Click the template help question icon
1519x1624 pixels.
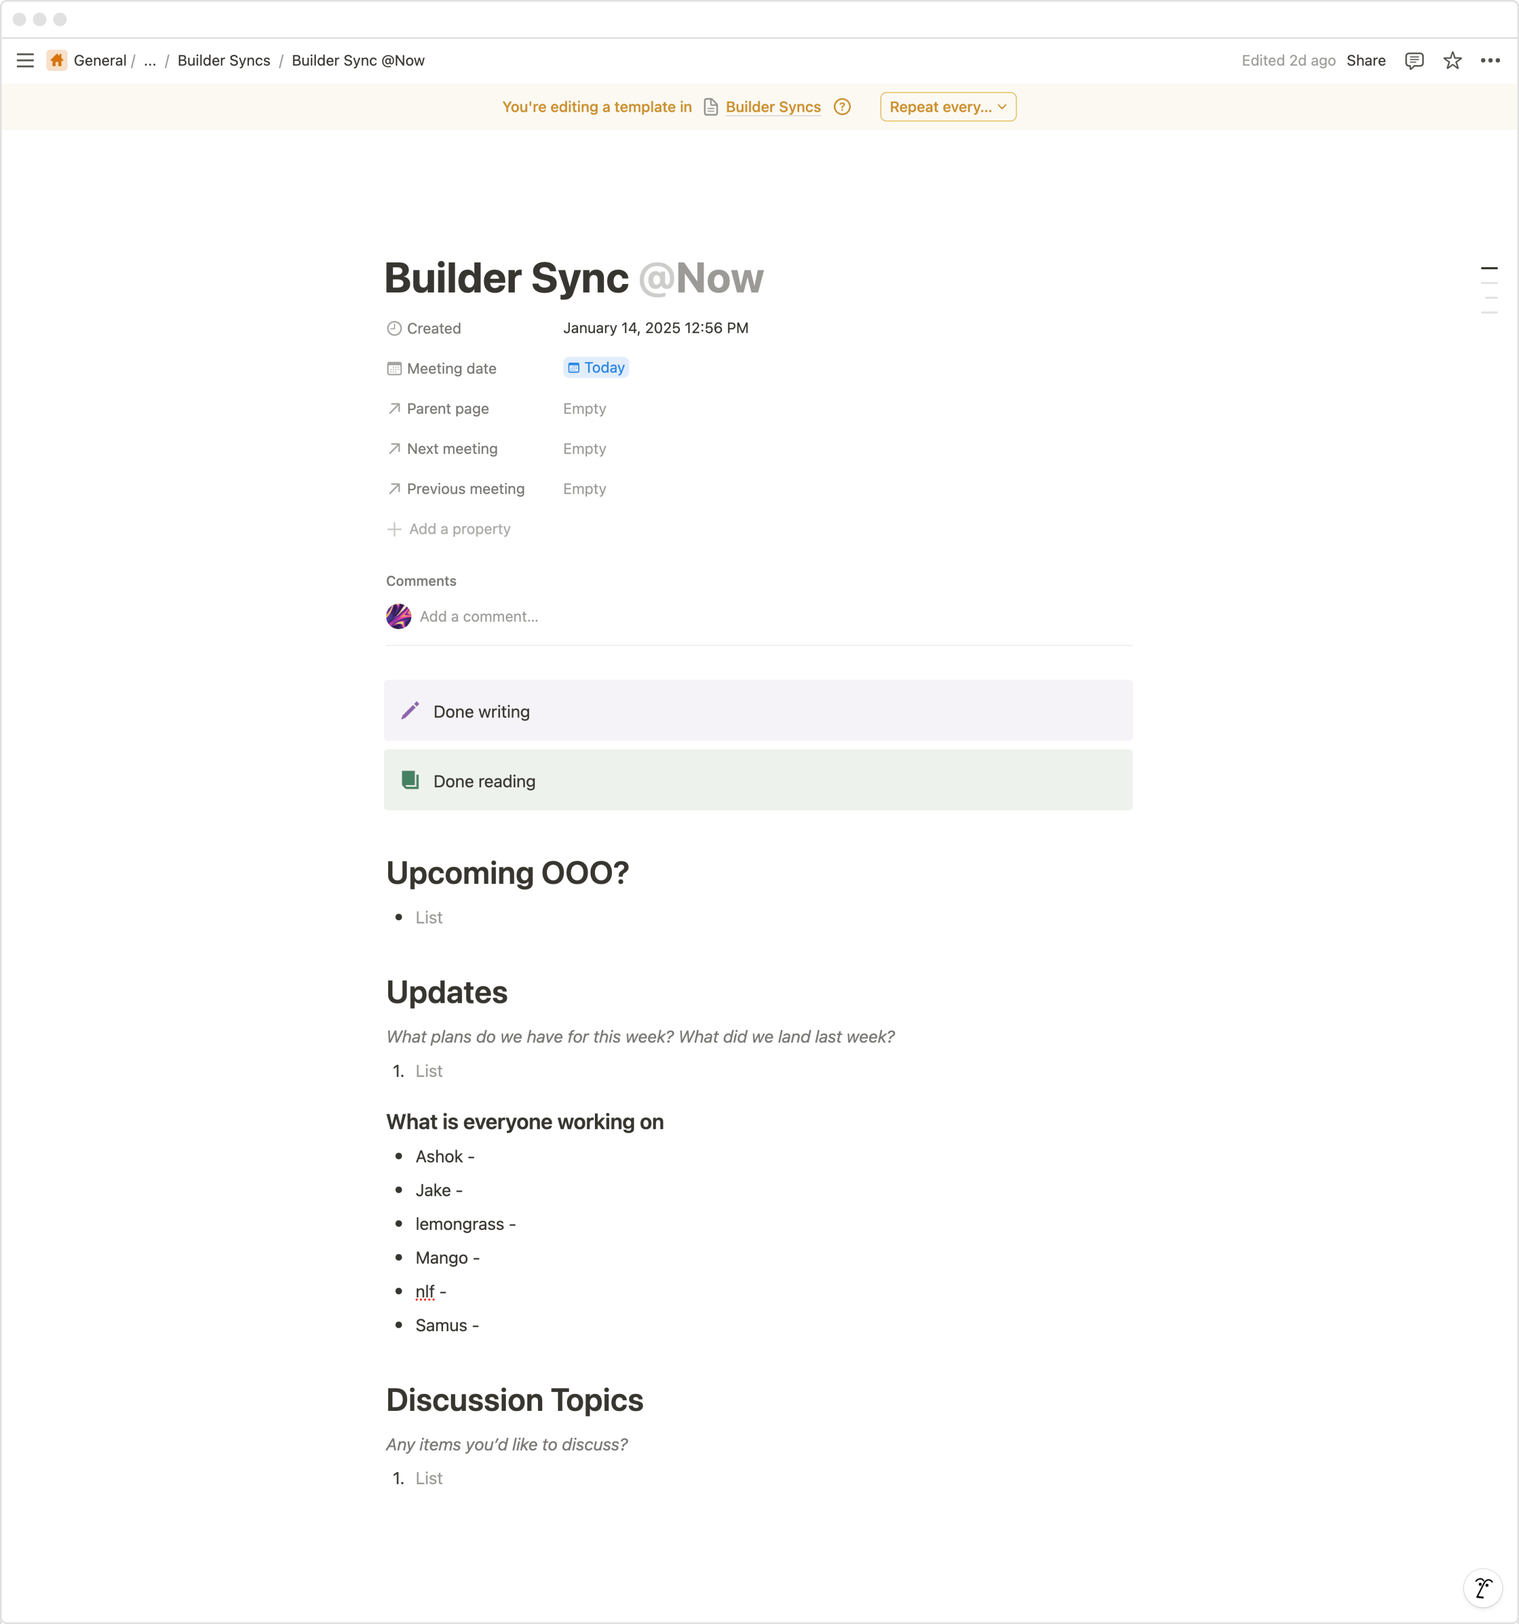(842, 107)
